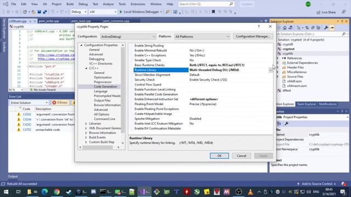Open the Debug menu
Screen dimensions: 351x197
83,4
